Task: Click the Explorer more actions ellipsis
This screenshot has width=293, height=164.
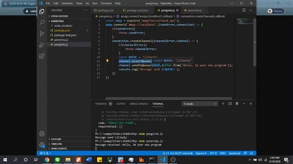Action: click(86, 10)
